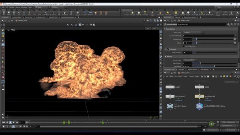240x135 pixels.
Task: Add an Environment Light from the shelf
Action: click(x=176, y=13)
